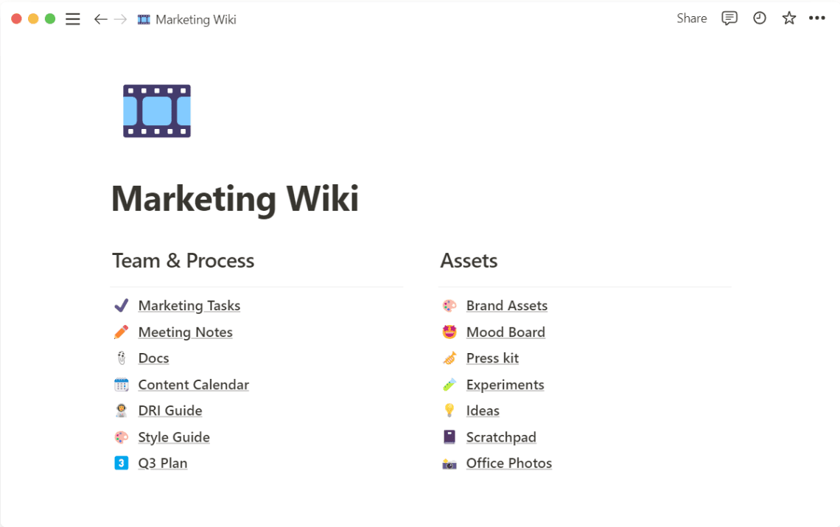View page history via the clock icon
The width and height of the screenshot is (840, 527).
[x=760, y=18]
